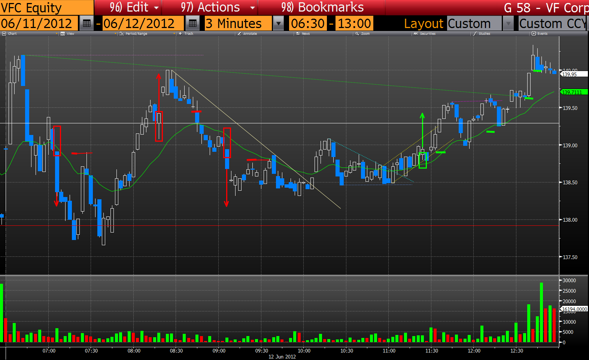This screenshot has height=360, width=589.
Task: Click the 08:30 time axis label
Action: pos(176,351)
